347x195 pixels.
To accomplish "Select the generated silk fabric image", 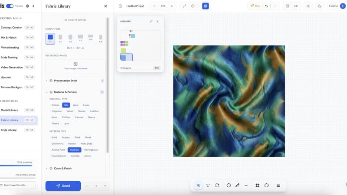I will (229, 101).
